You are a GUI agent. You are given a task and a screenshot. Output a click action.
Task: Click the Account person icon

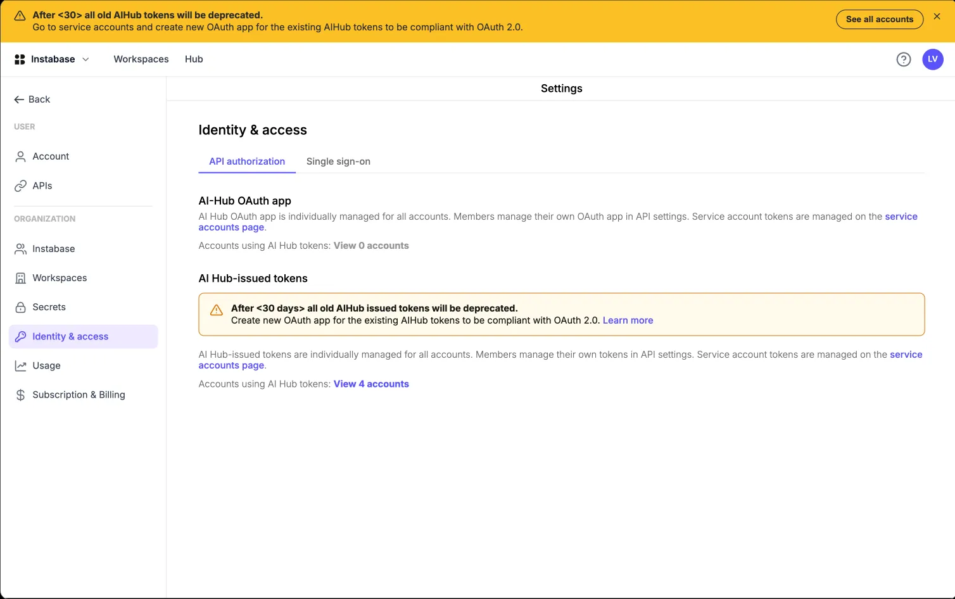[x=21, y=156]
